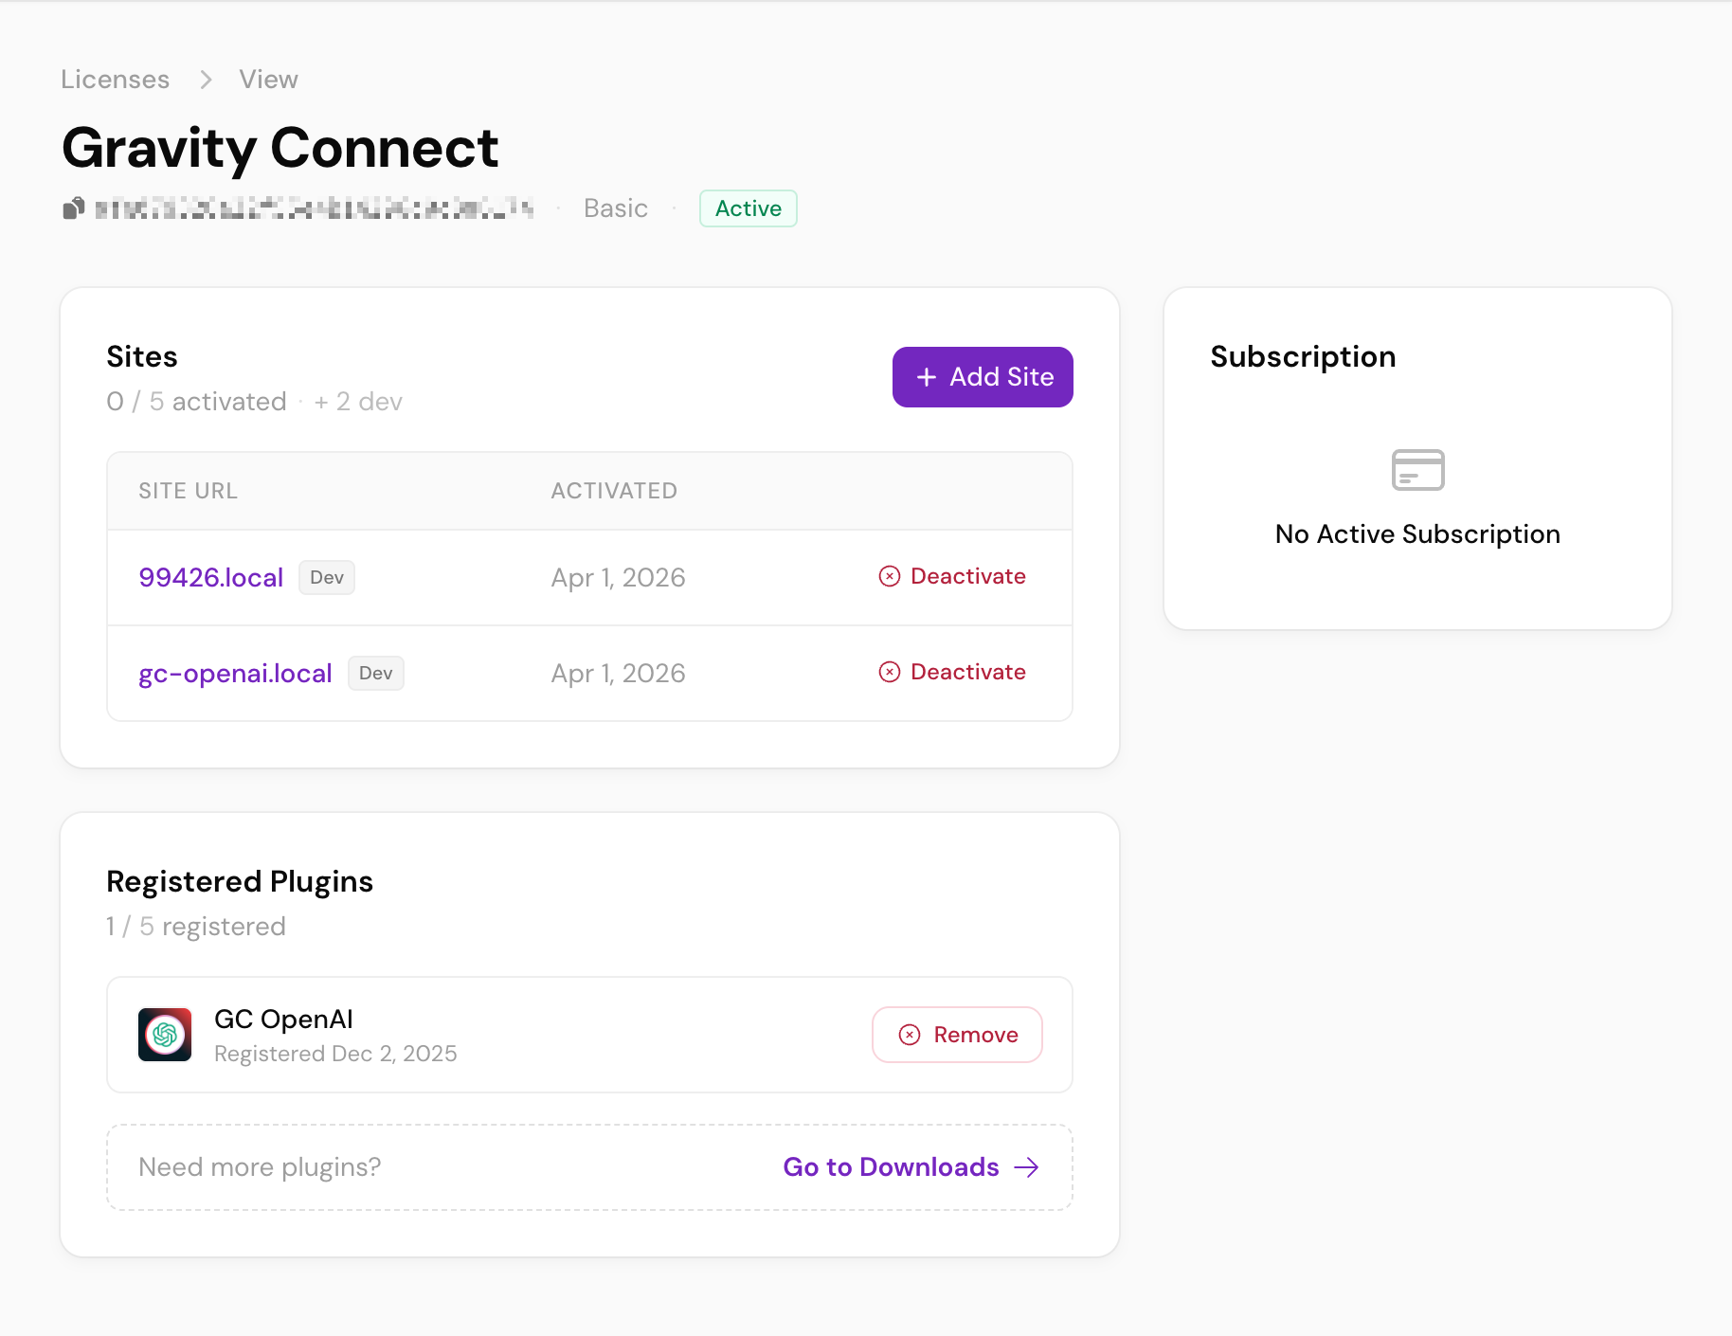Open the gc-openai.local site link
Image resolution: width=1732 pixels, height=1336 pixels.
(x=235, y=674)
